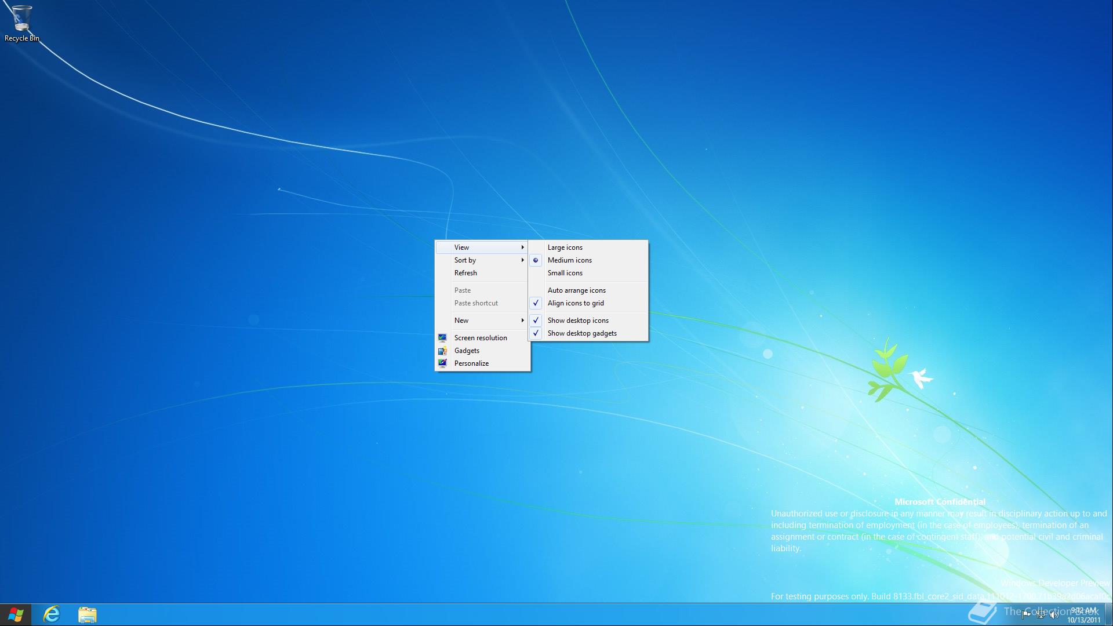Click the greyed Paste menu entry
Image resolution: width=1113 pixels, height=626 pixels.
(483, 290)
